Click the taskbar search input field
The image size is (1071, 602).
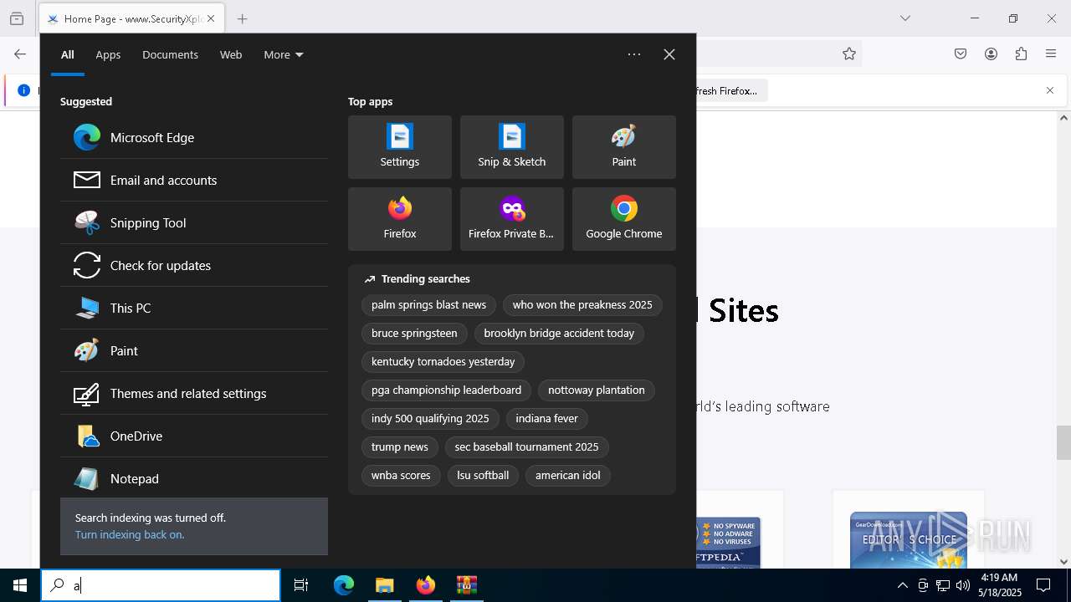pos(161,585)
